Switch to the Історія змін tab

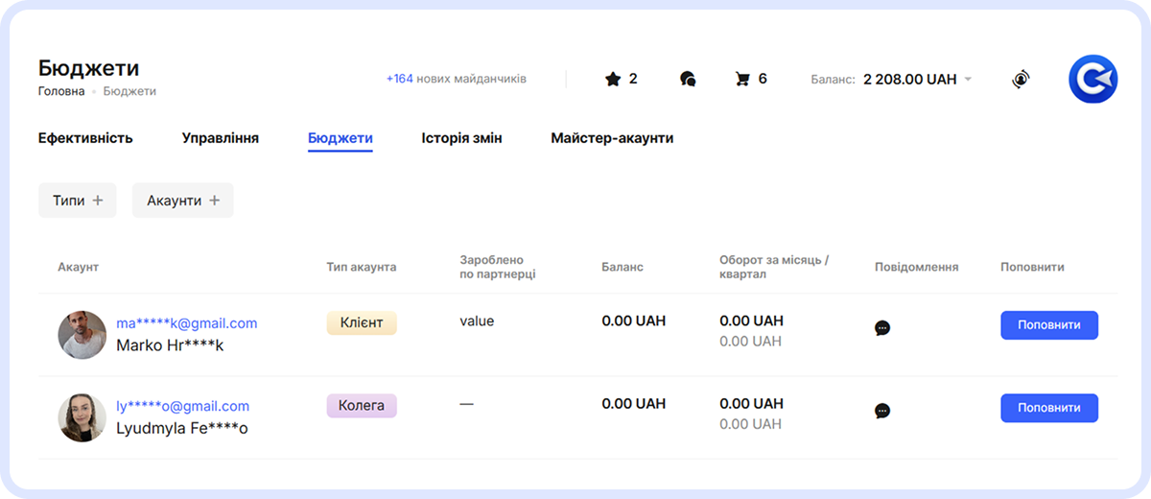pyautogui.click(x=461, y=138)
